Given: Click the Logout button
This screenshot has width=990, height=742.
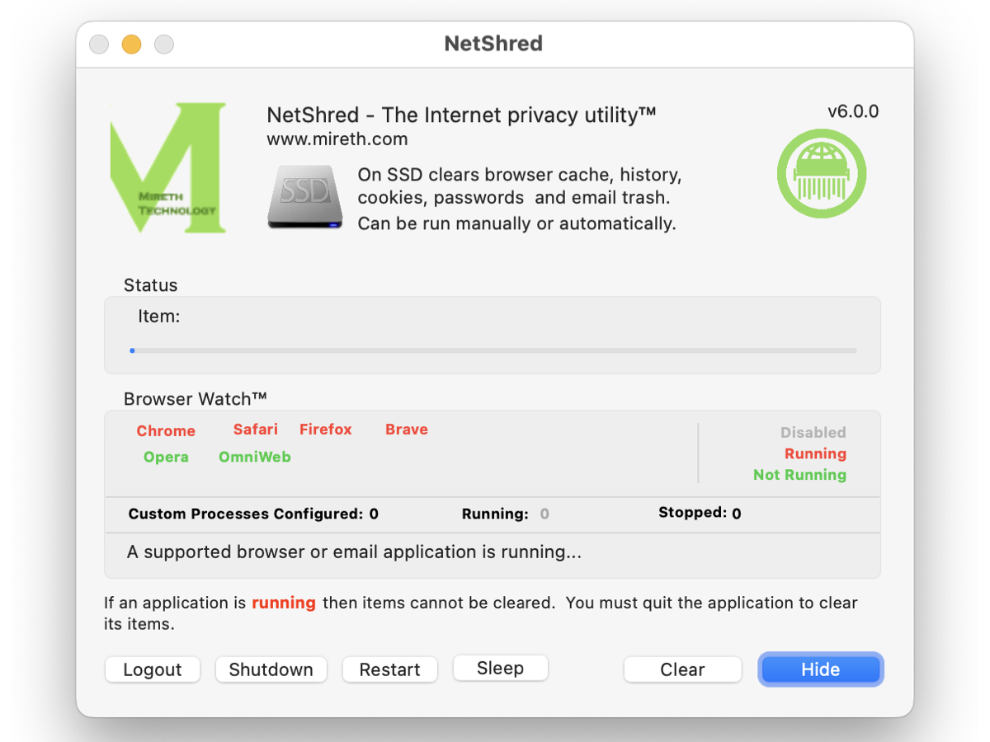Looking at the screenshot, I should 153,669.
